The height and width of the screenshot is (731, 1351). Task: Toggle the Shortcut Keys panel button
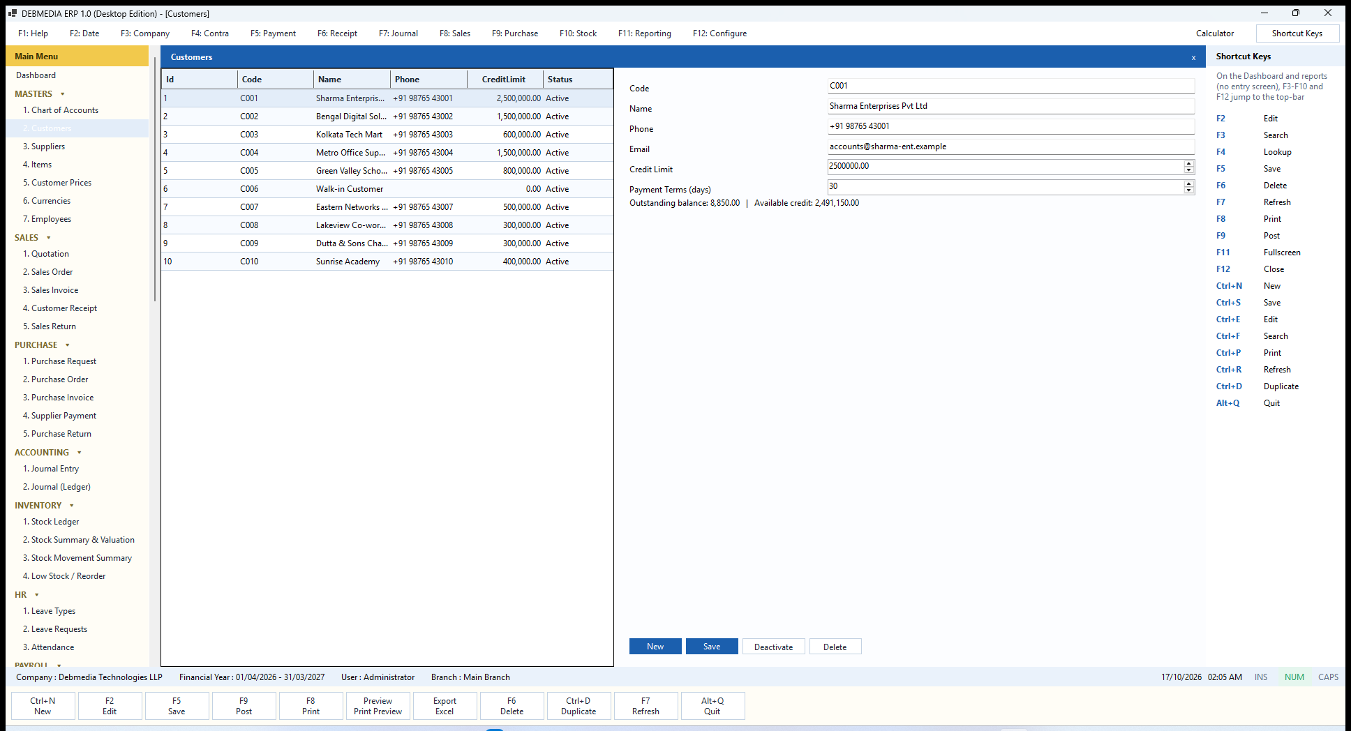1297,33
